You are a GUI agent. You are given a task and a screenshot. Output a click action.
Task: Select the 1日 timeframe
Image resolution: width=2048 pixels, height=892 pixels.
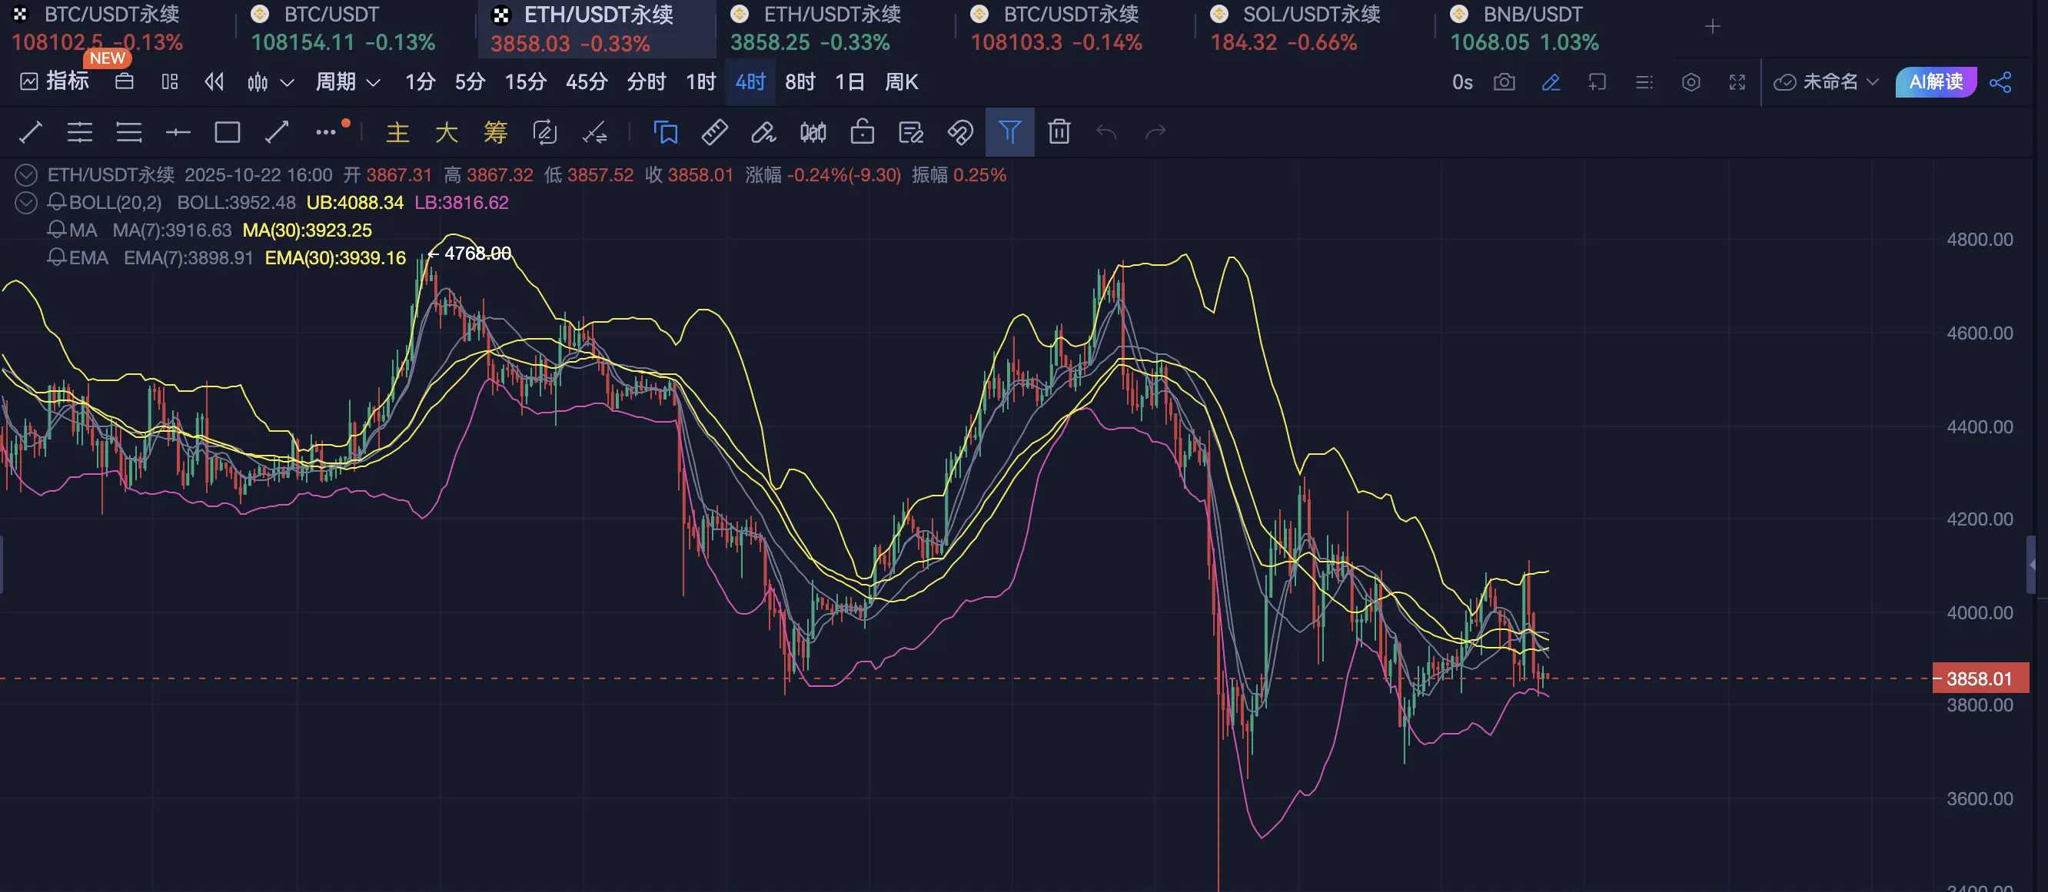click(x=849, y=81)
